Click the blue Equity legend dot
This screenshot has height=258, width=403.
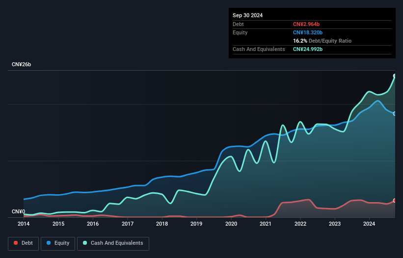click(x=49, y=243)
